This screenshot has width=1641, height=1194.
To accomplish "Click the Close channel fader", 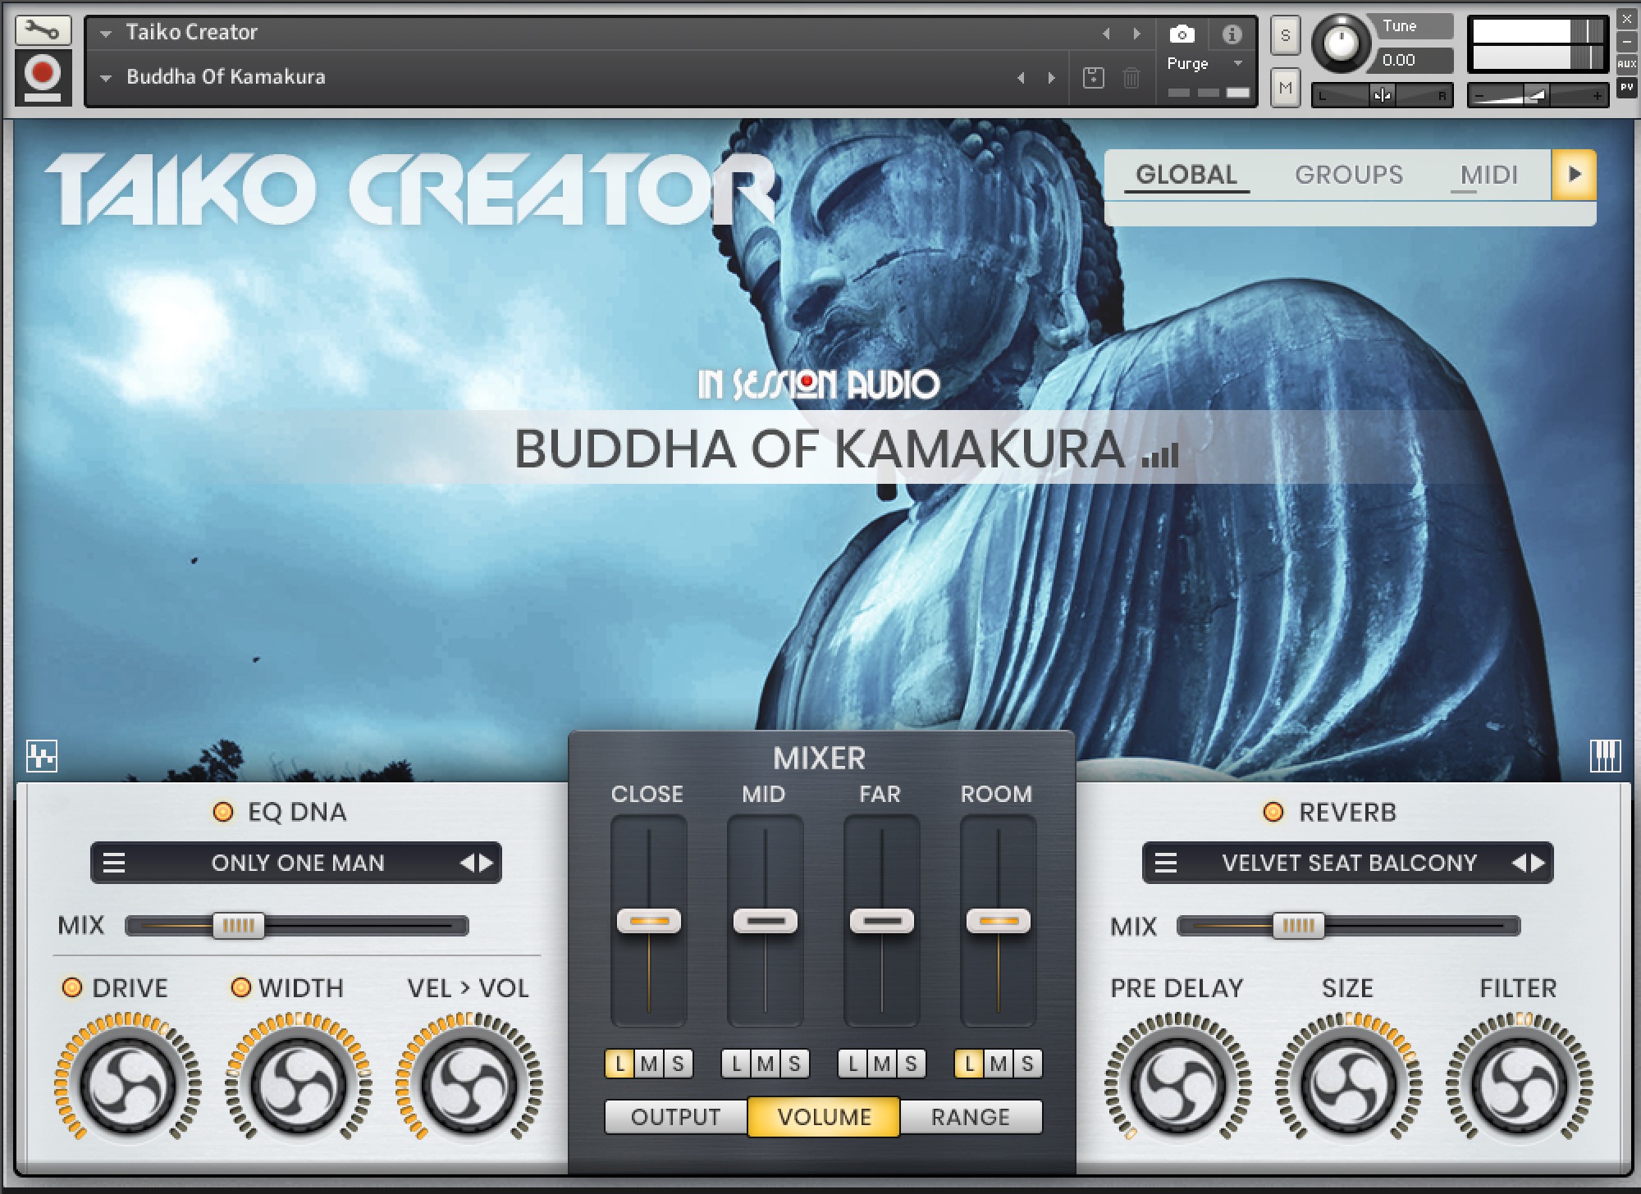I will (x=649, y=921).
